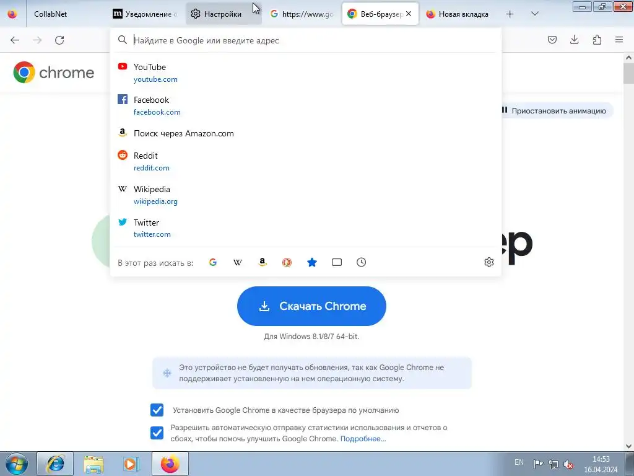Switch to the Уведомление tab
The height and width of the screenshot is (476, 634).
pyautogui.click(x=145, y=14)
